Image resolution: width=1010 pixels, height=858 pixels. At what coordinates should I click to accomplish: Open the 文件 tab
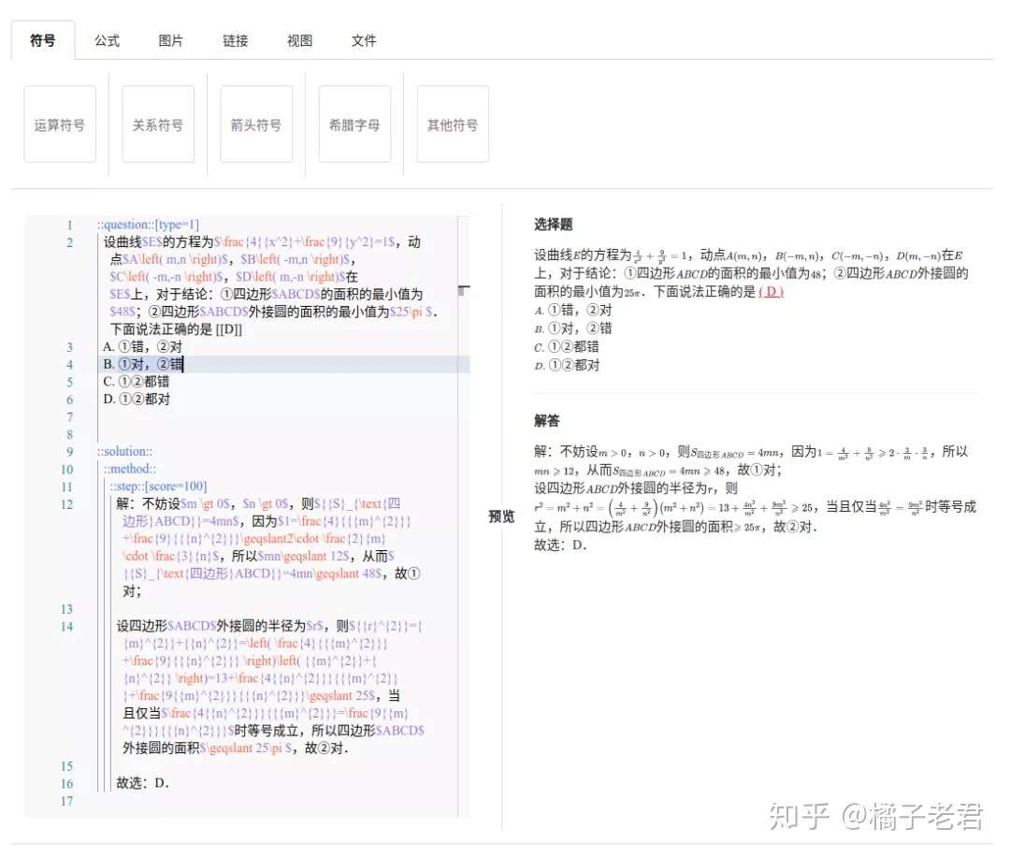363,39
